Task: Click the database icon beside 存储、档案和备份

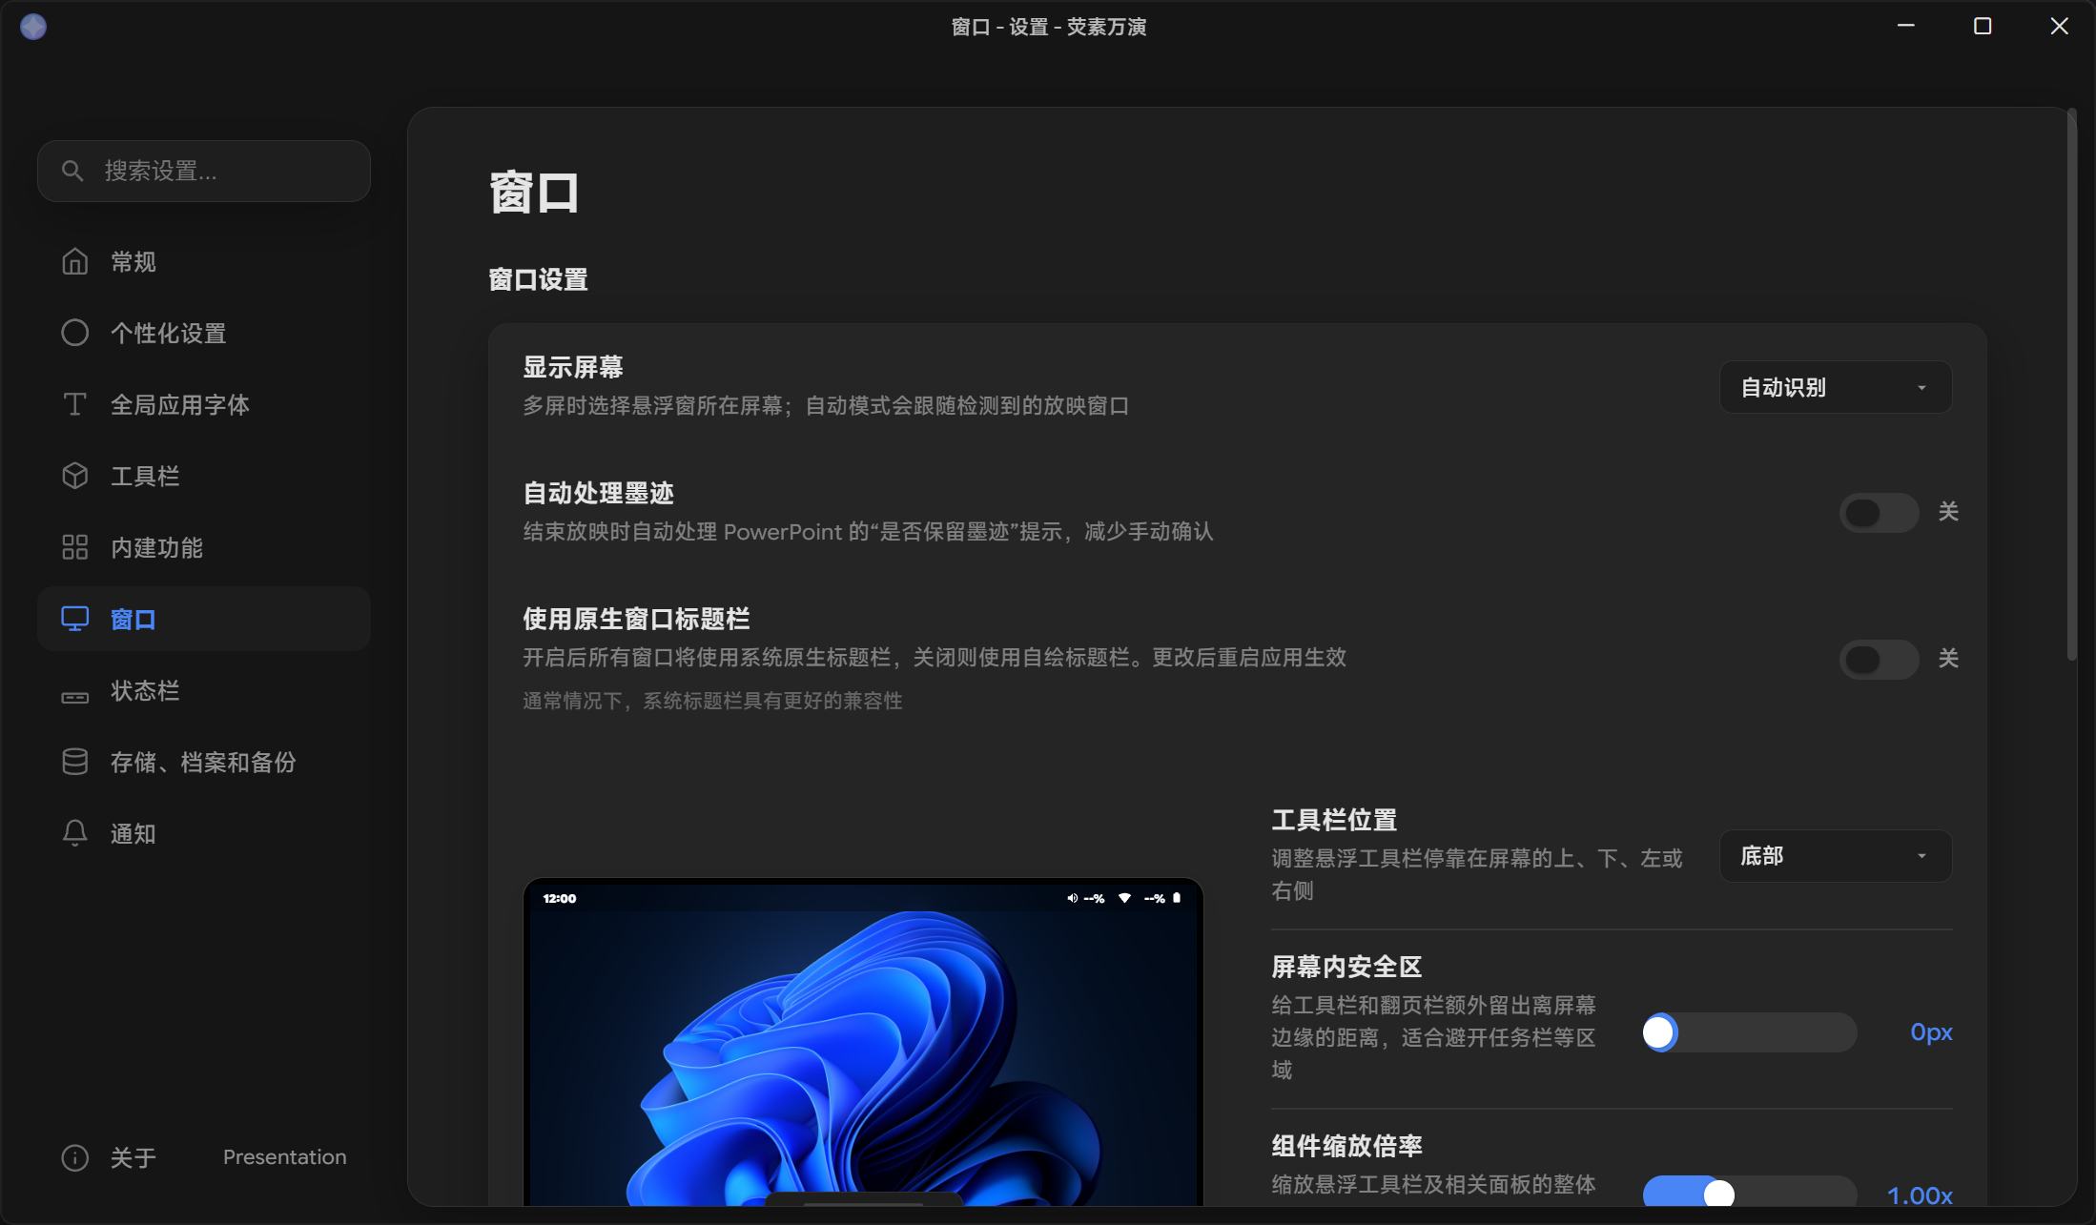Action: [74, 762]
